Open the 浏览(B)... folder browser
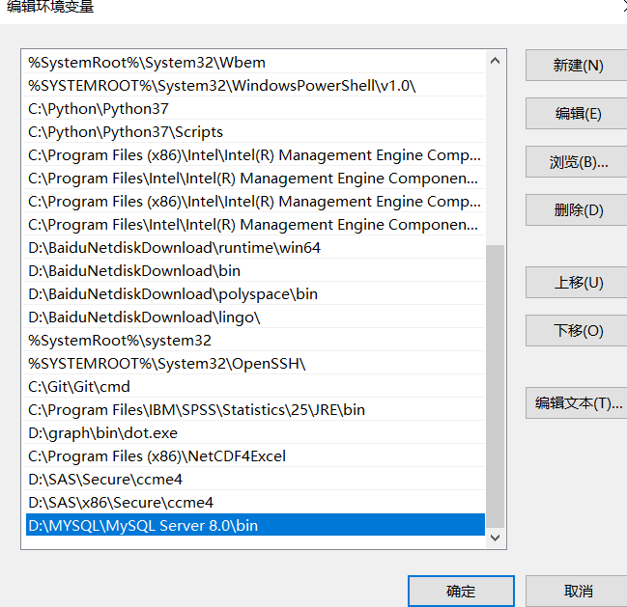627x607 pixels. click(x=577, y=162)
